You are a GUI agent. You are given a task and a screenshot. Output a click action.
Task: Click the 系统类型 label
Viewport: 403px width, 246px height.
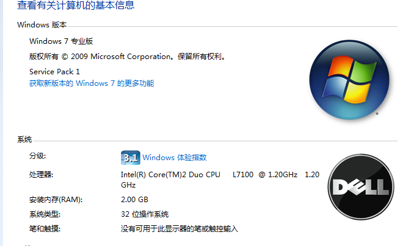click(45, 214)
